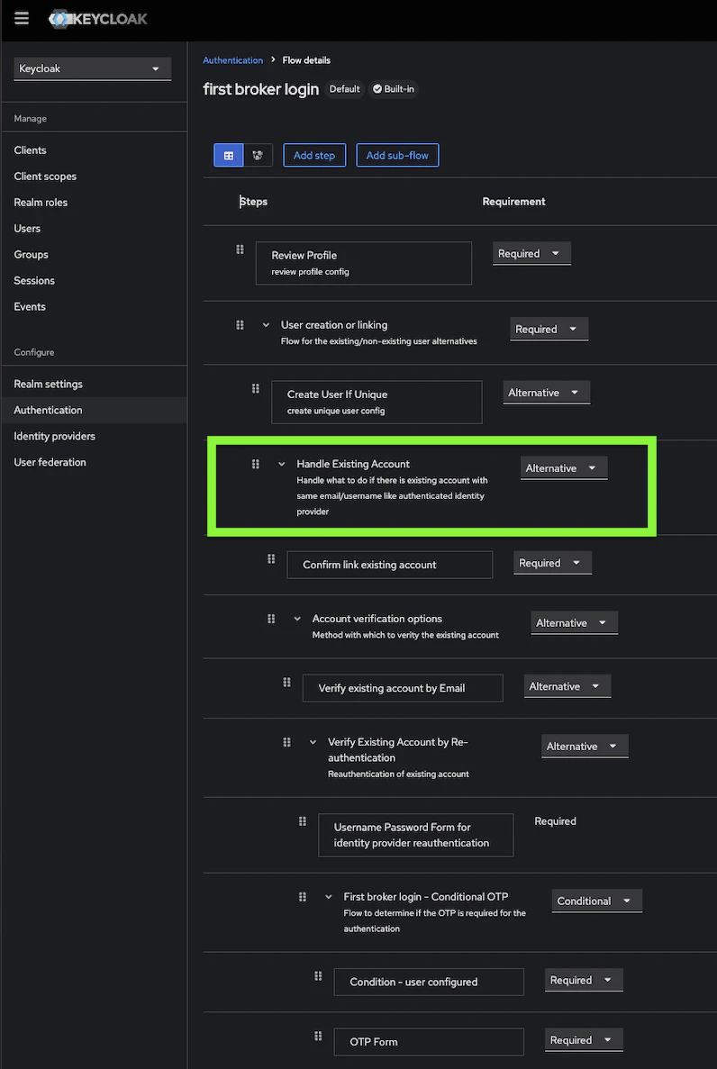717x1069 pixels.
Task: Click the Requirement column header
Action: 513,202
